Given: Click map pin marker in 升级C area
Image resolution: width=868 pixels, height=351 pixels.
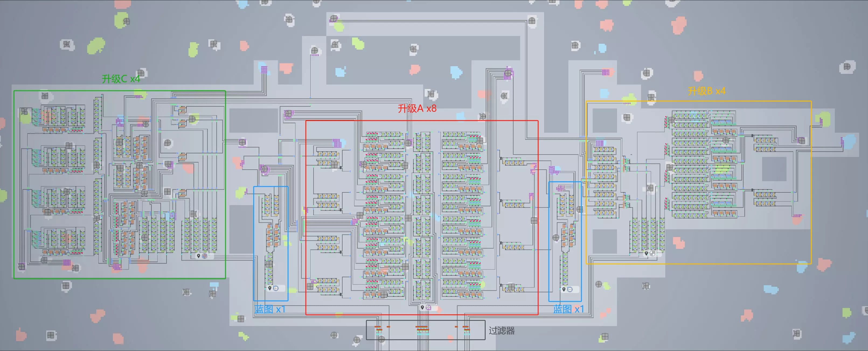Looking at the screenshot, I should (199, 256).
